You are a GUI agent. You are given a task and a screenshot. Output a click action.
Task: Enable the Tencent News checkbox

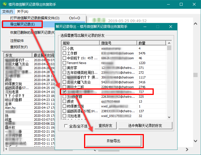(65, 63)
